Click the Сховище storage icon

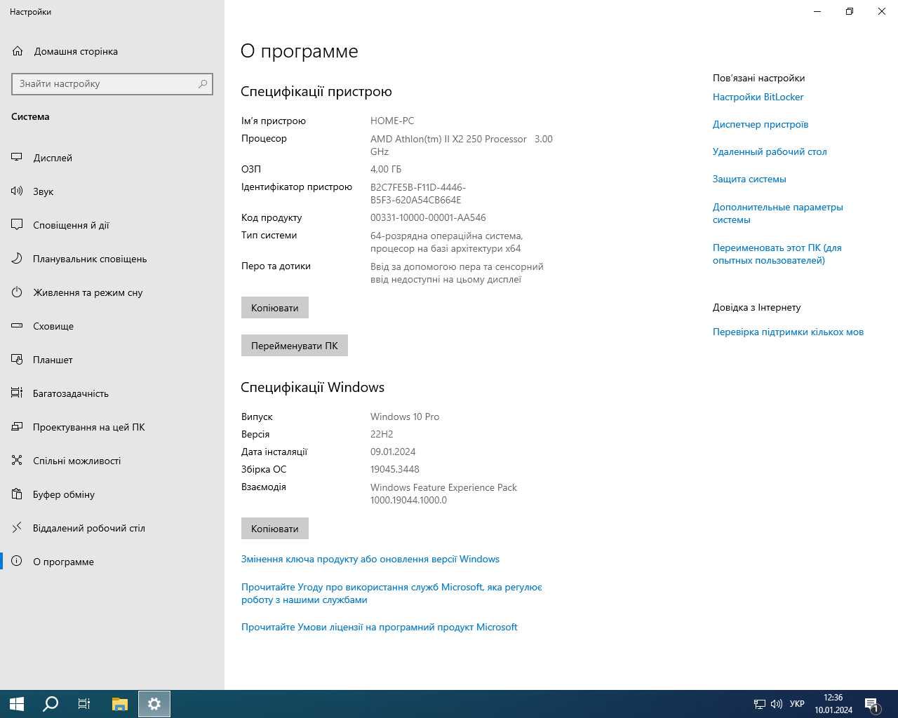point(17,326)
